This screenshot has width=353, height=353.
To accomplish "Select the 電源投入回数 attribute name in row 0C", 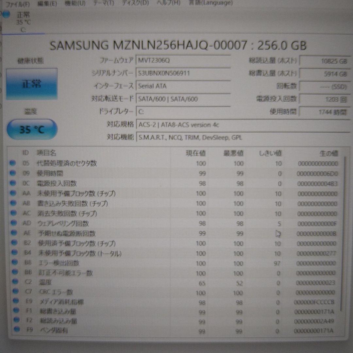I will [x=57, y=183].
